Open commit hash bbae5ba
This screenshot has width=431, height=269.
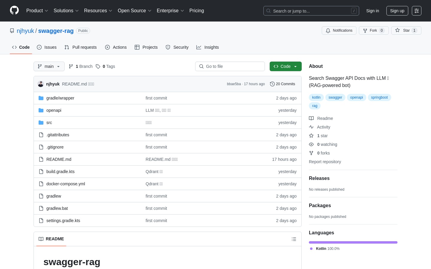pos(234,84)
